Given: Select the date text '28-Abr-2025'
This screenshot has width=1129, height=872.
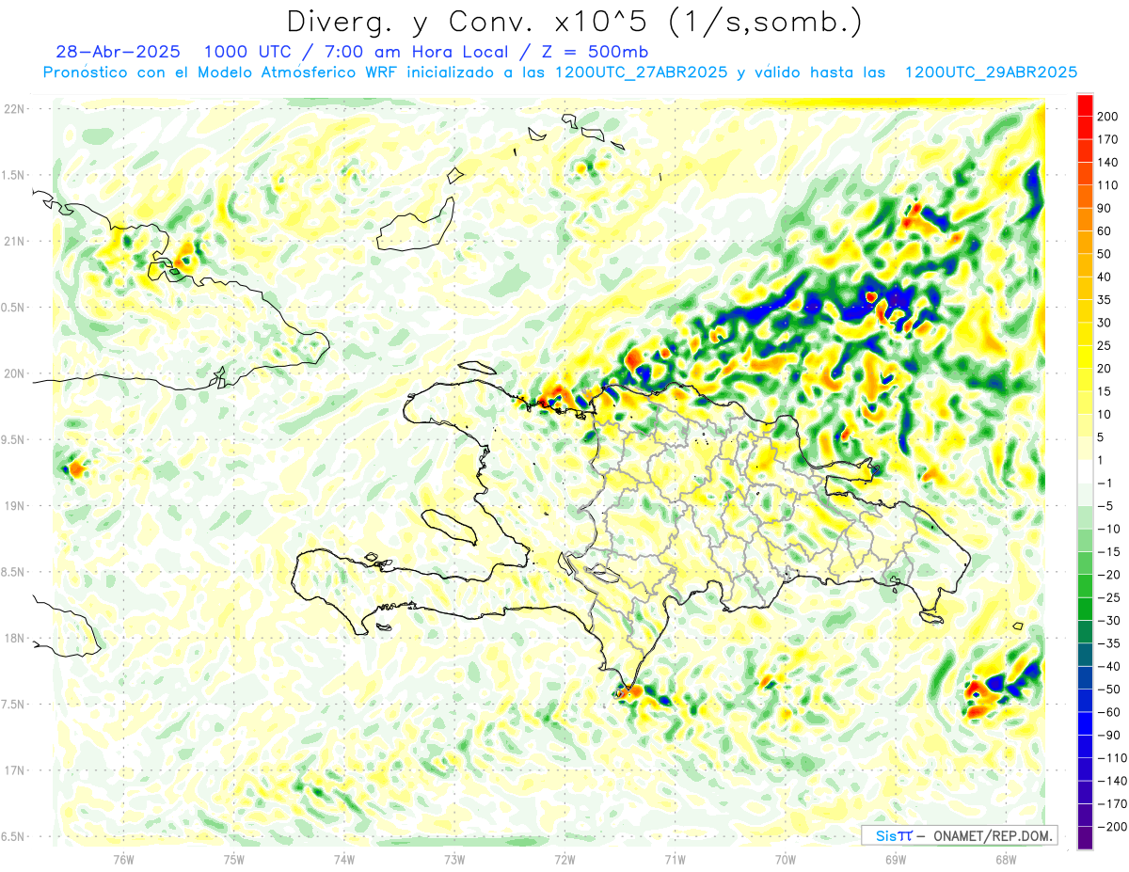Looking at the screenshot, I should click(117, 52).
